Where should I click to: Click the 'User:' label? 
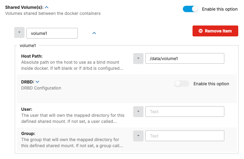point(27,109)
